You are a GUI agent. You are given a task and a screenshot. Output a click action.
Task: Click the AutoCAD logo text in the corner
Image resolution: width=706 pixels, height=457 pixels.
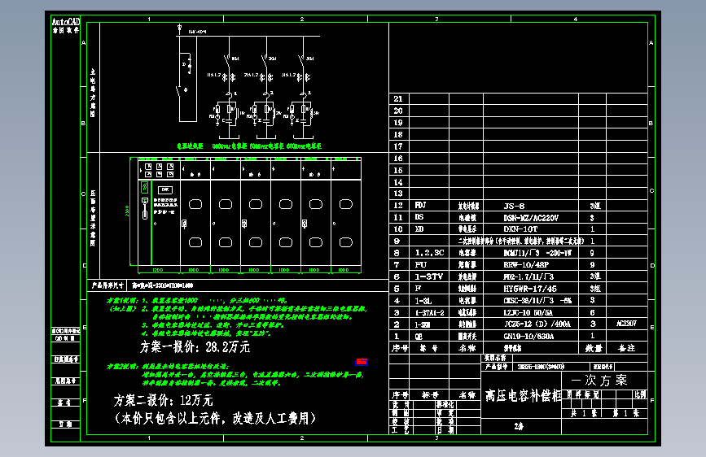click(x=66, y=22)
